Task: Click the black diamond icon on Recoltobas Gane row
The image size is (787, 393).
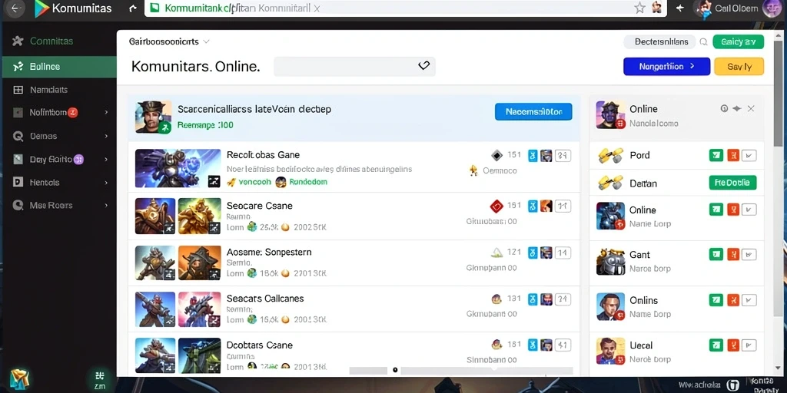Action: [496, 155]
